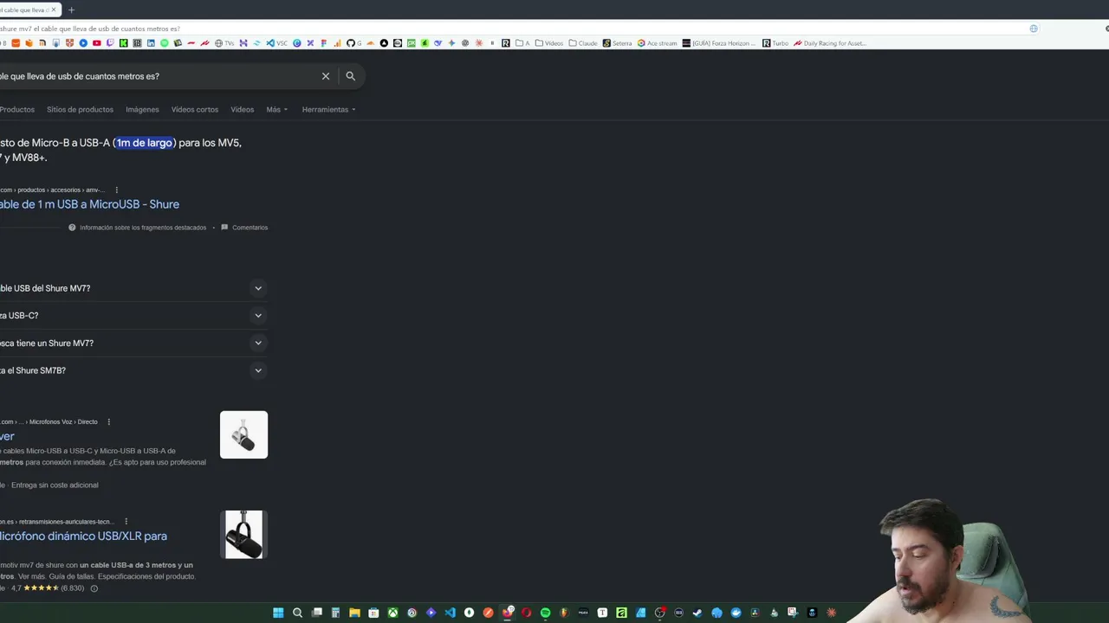Open the TVs bookmark

[x=224, y=43]
